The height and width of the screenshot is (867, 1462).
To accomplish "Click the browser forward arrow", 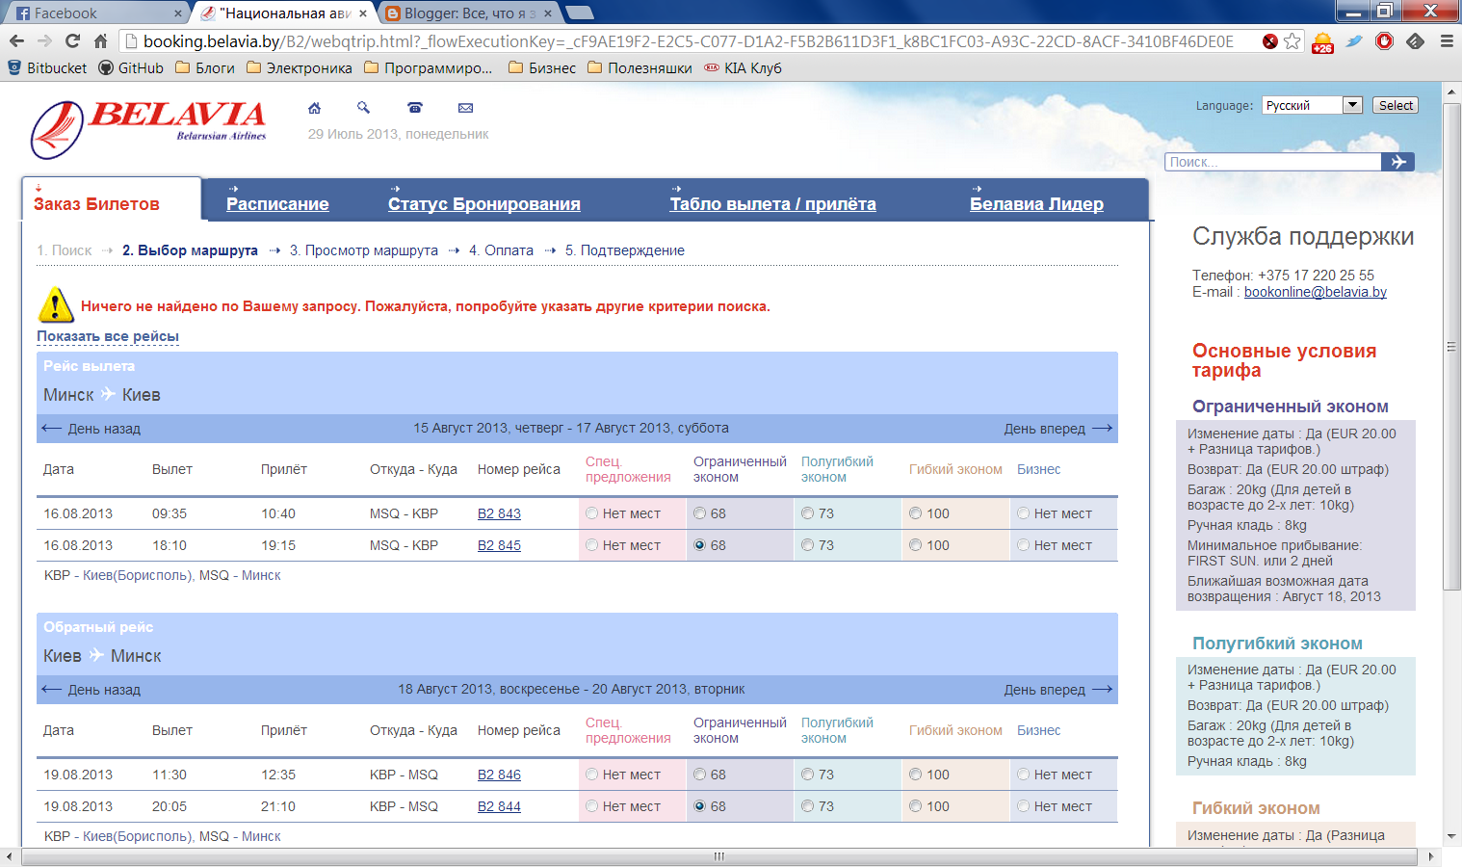I will (44, 40).
